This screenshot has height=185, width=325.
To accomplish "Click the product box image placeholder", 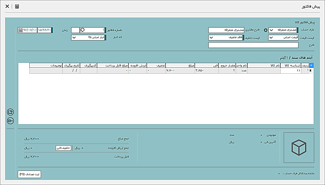I will [x=299, y=148].
